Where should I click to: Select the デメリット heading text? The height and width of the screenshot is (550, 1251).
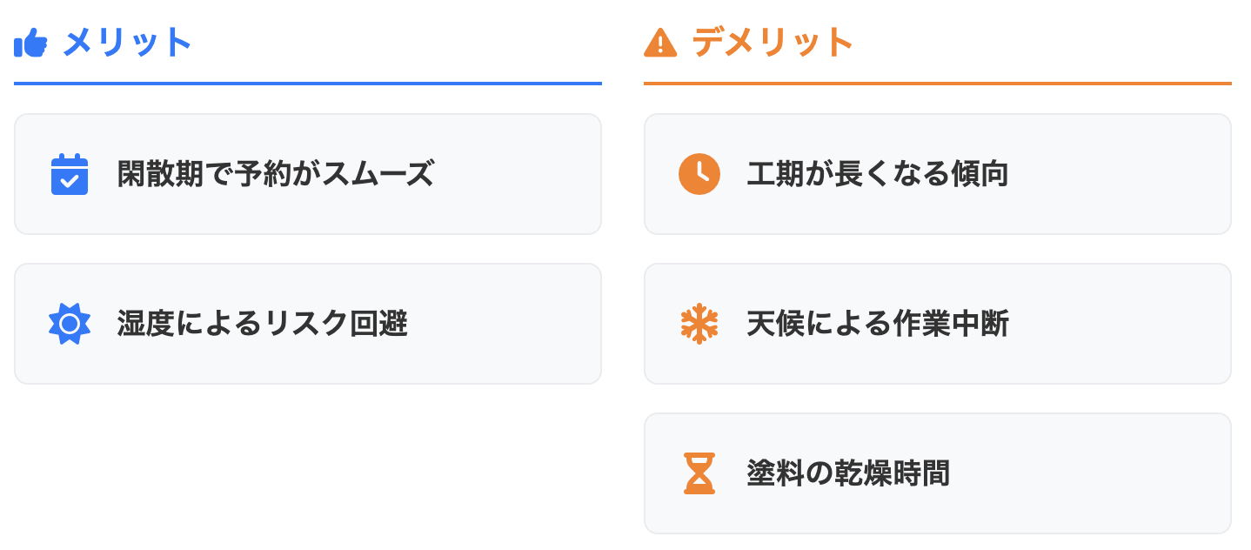point(773,43)
